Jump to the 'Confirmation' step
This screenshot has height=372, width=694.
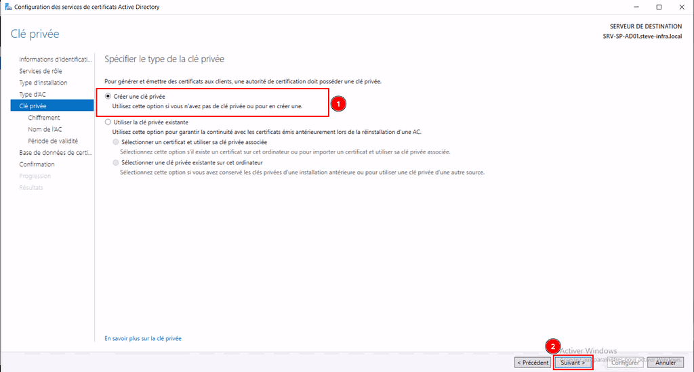(x=37, y=164)
